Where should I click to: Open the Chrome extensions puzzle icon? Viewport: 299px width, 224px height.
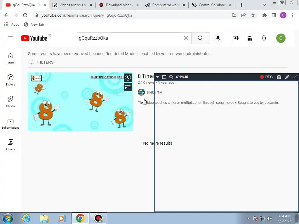pos(264,15)
